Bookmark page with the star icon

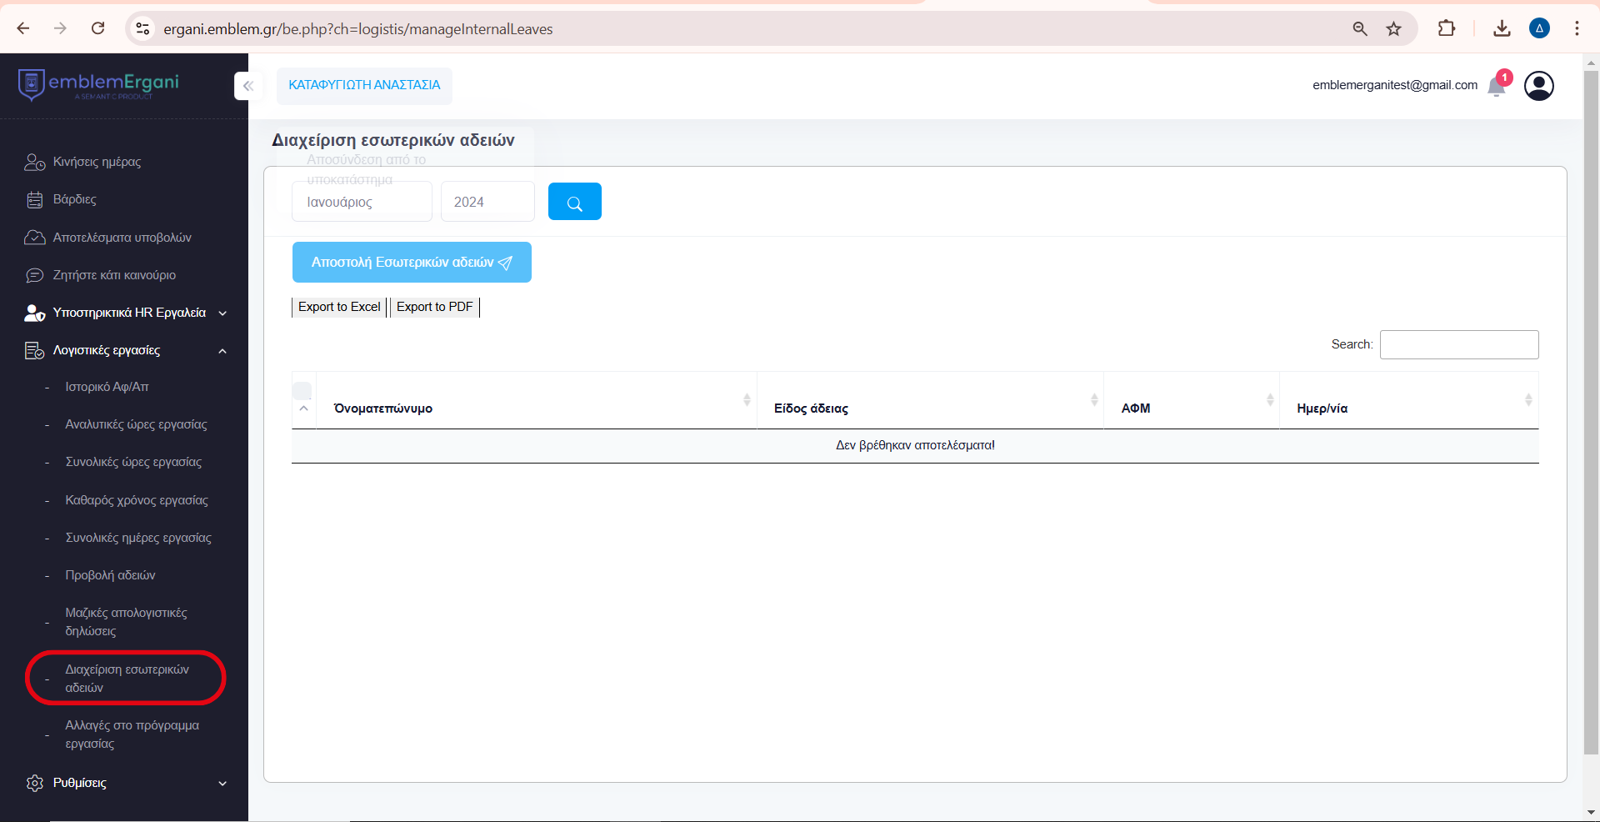(x=1393, y=29)
